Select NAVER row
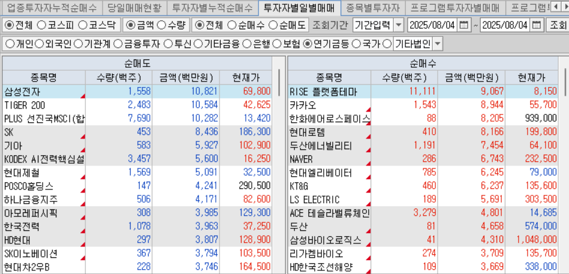Viewport: 569px width, 274px height. point(423,159)
